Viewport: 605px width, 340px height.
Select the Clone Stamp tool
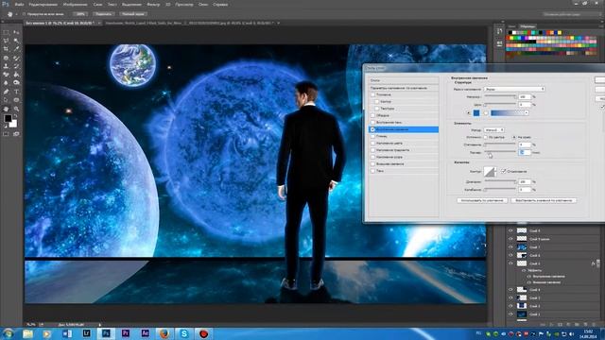[x=6, y=66]
